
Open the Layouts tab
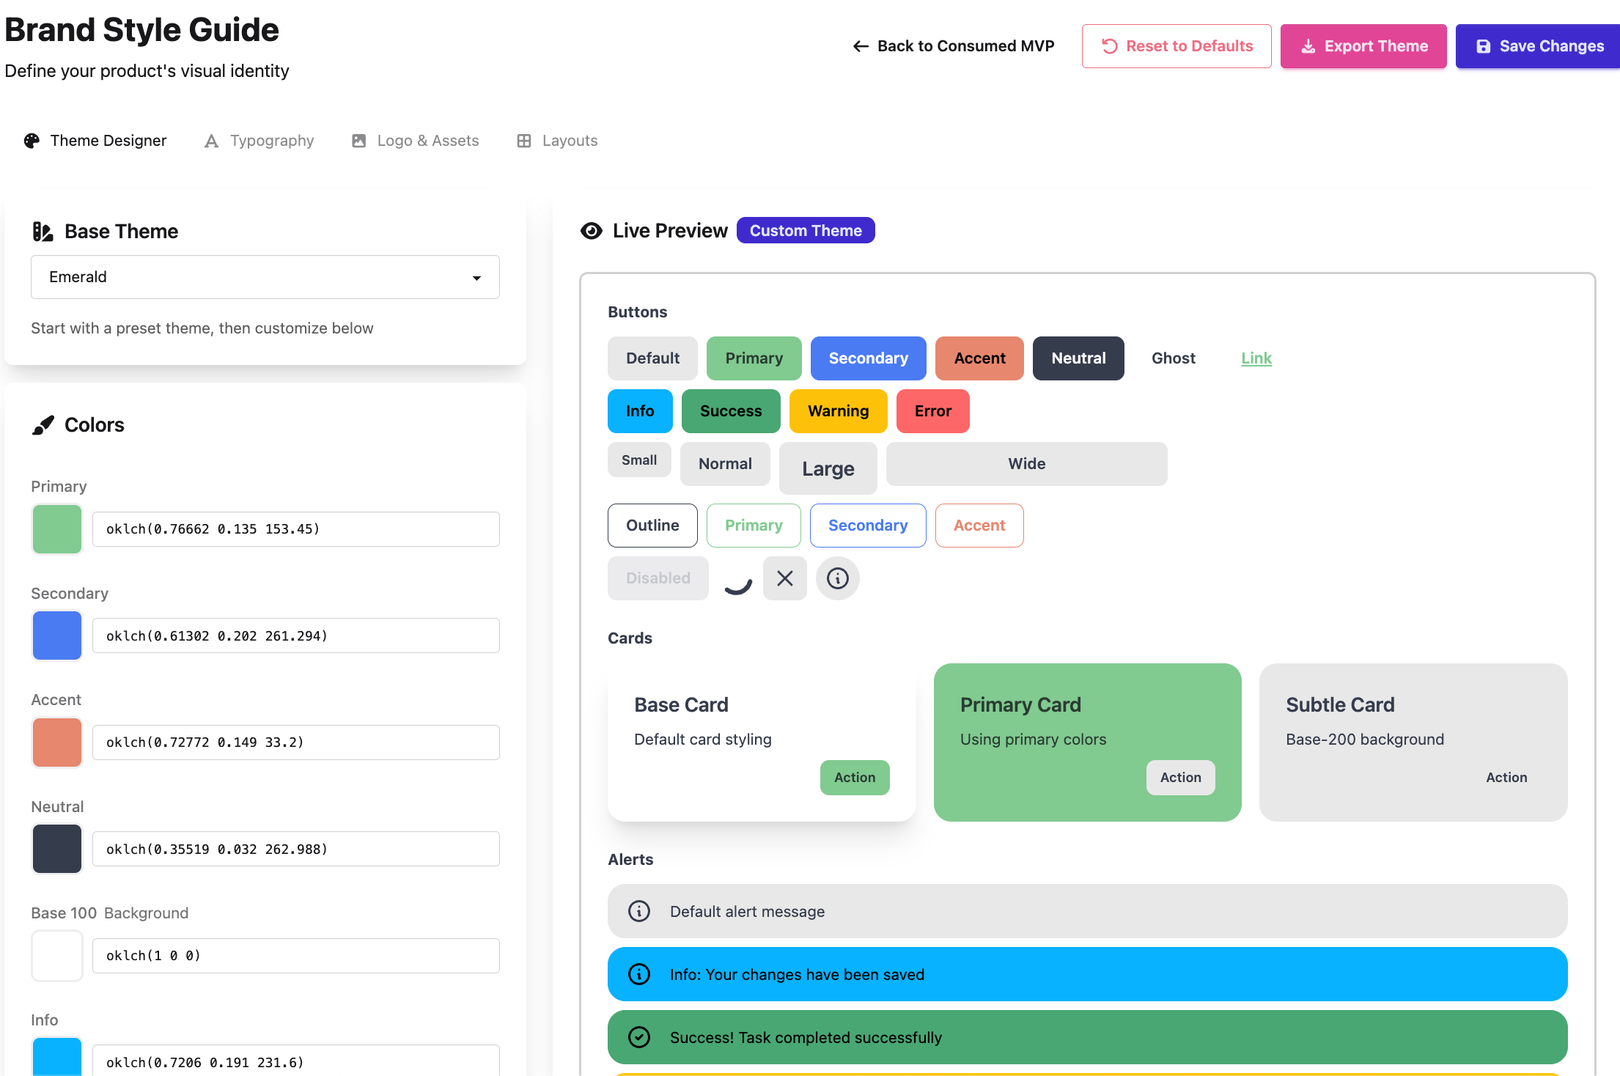556,140
